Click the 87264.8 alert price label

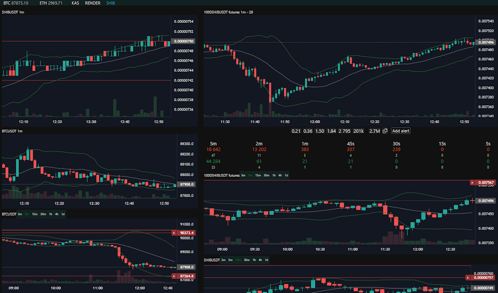tap(186, 276)
